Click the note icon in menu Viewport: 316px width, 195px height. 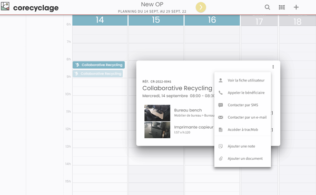coord(221,146)
